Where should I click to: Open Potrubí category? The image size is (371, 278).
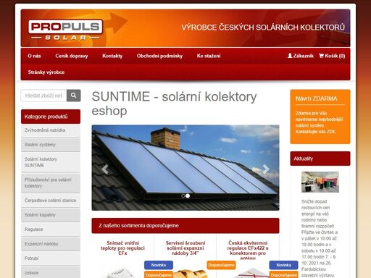51,258
